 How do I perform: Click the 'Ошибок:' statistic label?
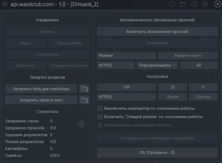click(x=14, y=155)
